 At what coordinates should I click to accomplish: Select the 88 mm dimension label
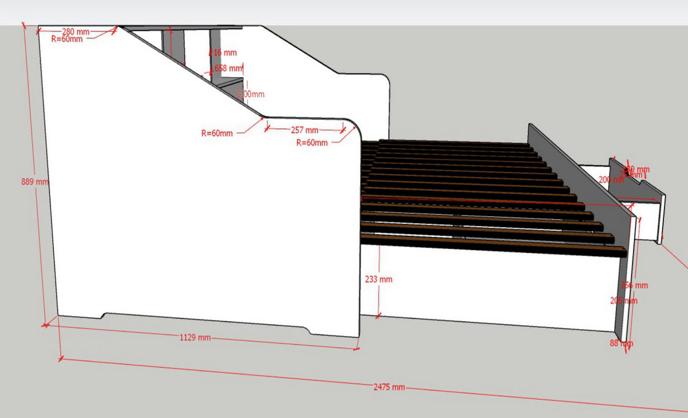621,343
